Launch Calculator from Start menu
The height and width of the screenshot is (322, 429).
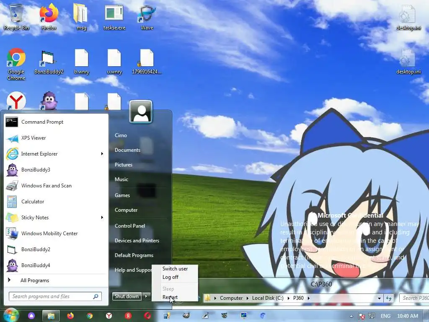tap(56, 202)
